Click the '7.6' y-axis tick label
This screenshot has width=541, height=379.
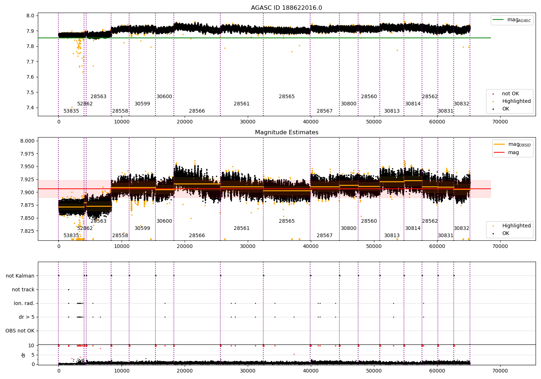pyautogui.click(x=30, y=77)
